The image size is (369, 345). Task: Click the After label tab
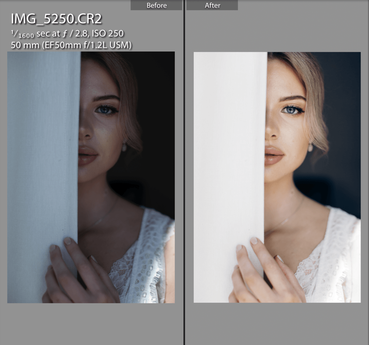(x=213, y=5)
